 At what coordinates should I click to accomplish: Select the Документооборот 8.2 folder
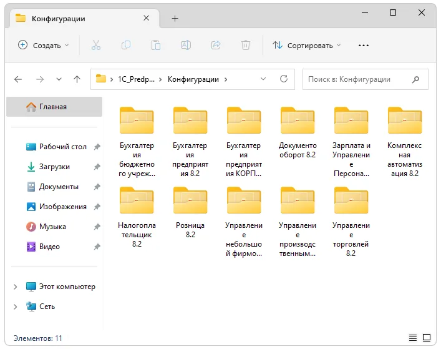(298, 132)
